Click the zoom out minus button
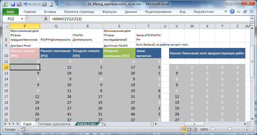257x135 pixels. tap(213, 129)
